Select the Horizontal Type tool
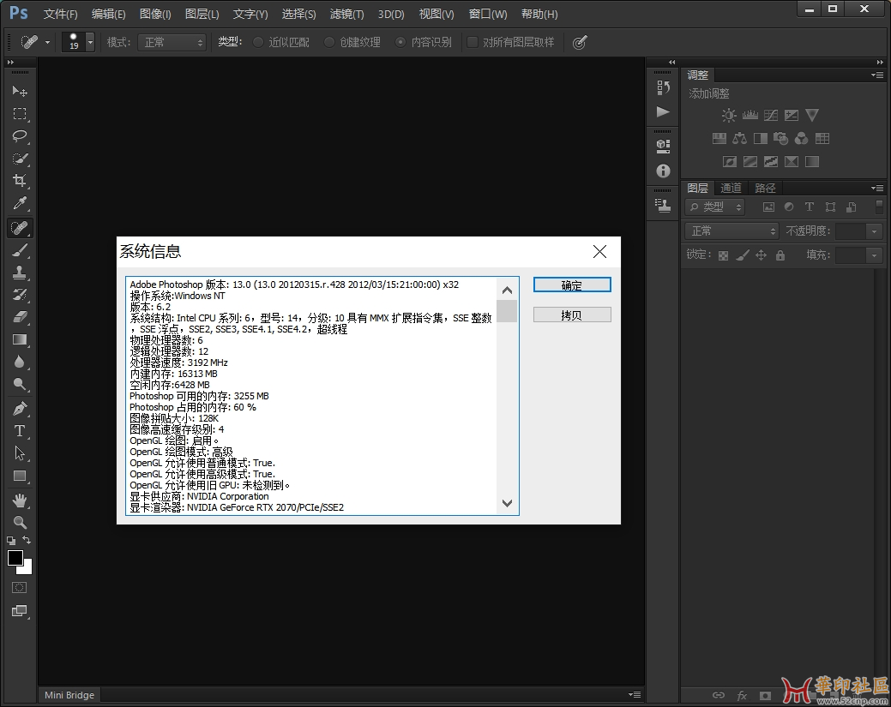 tap(20, 431)
